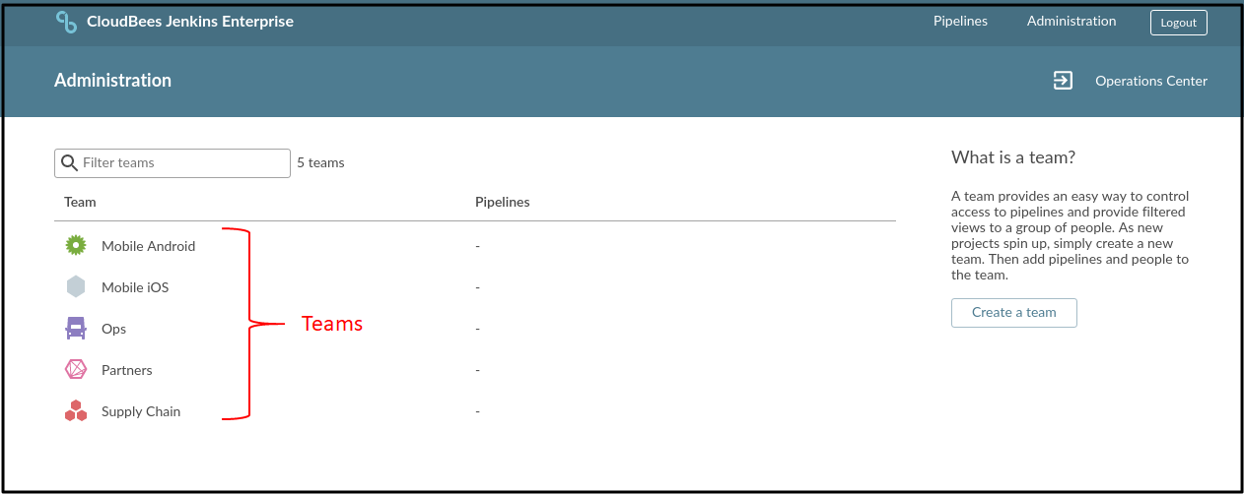Click Mobile Android pipelines dash cell
1244x494 pixels.
click(x=477, y=246)
